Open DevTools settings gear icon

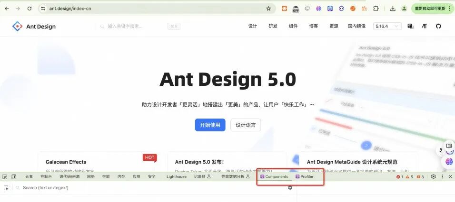[x=433, y=176]
